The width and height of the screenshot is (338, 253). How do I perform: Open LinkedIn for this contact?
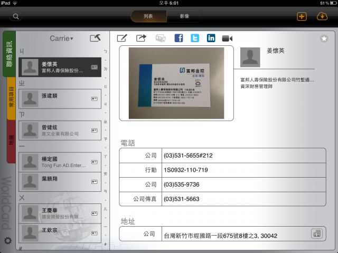(211, 38)
